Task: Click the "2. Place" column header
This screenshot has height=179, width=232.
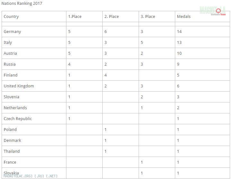Action: click(x=112, y=17)
